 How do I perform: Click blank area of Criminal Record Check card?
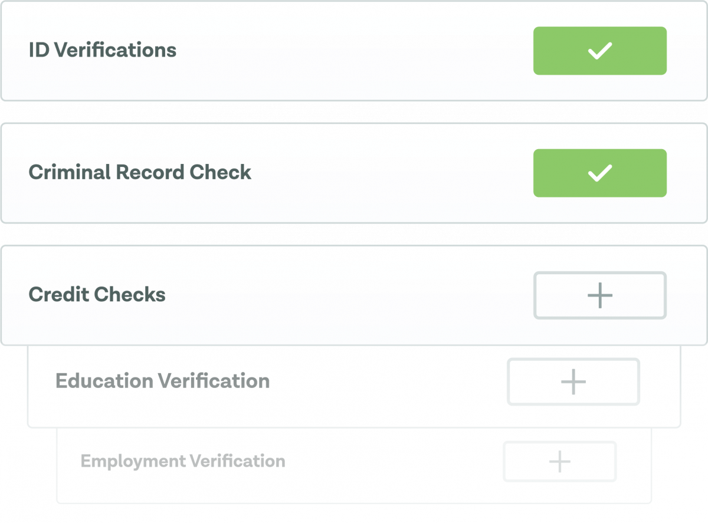389,173
